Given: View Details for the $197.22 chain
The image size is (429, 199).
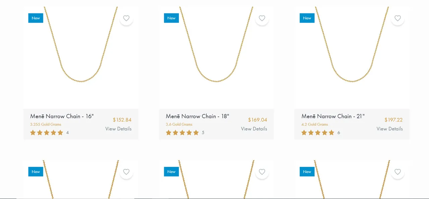Looking at the screenshot, I should point(389,129).
